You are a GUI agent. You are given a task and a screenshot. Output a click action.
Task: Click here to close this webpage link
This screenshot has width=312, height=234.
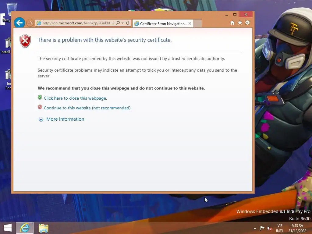pyautogui.click(x=75, y=98)
